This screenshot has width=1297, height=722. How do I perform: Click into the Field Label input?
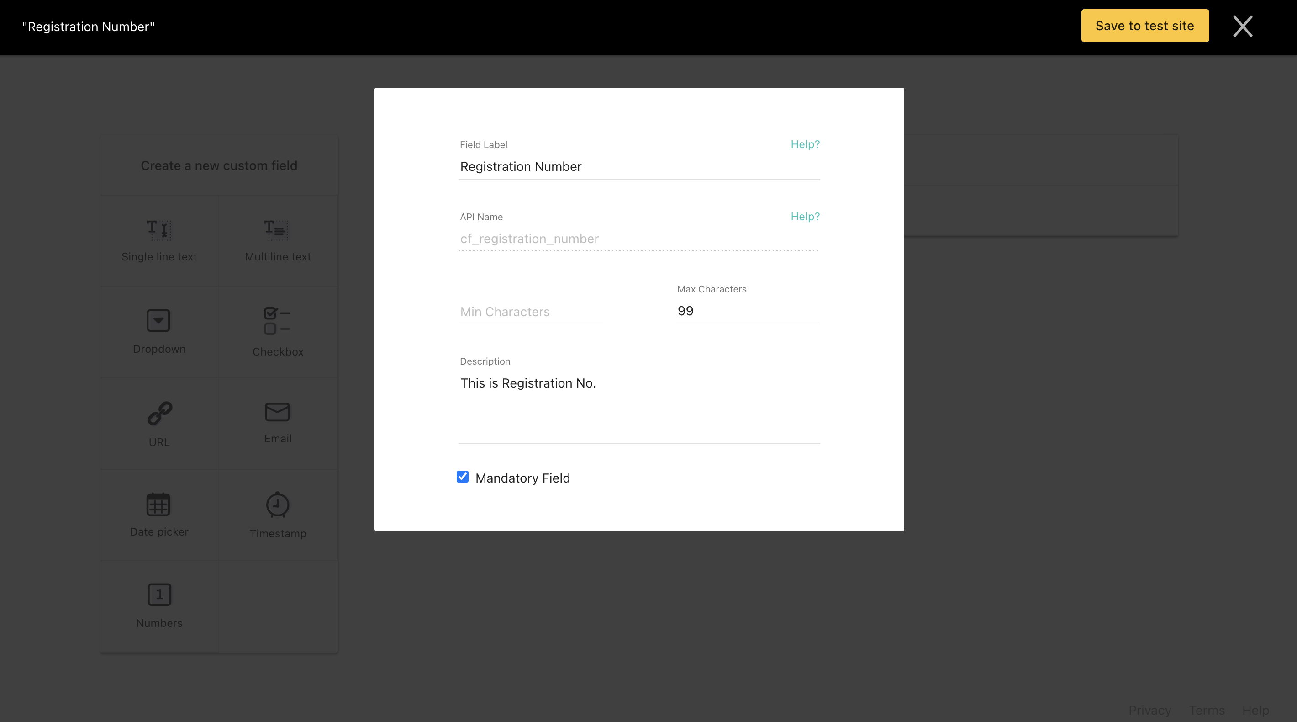tap(638, 167)
